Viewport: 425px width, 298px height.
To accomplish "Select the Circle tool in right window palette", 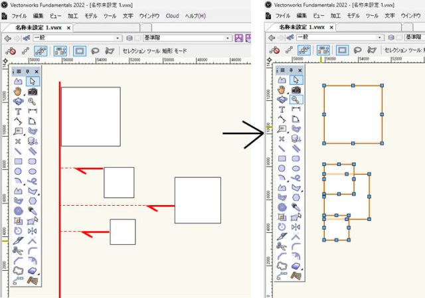I will coord(282,168).
